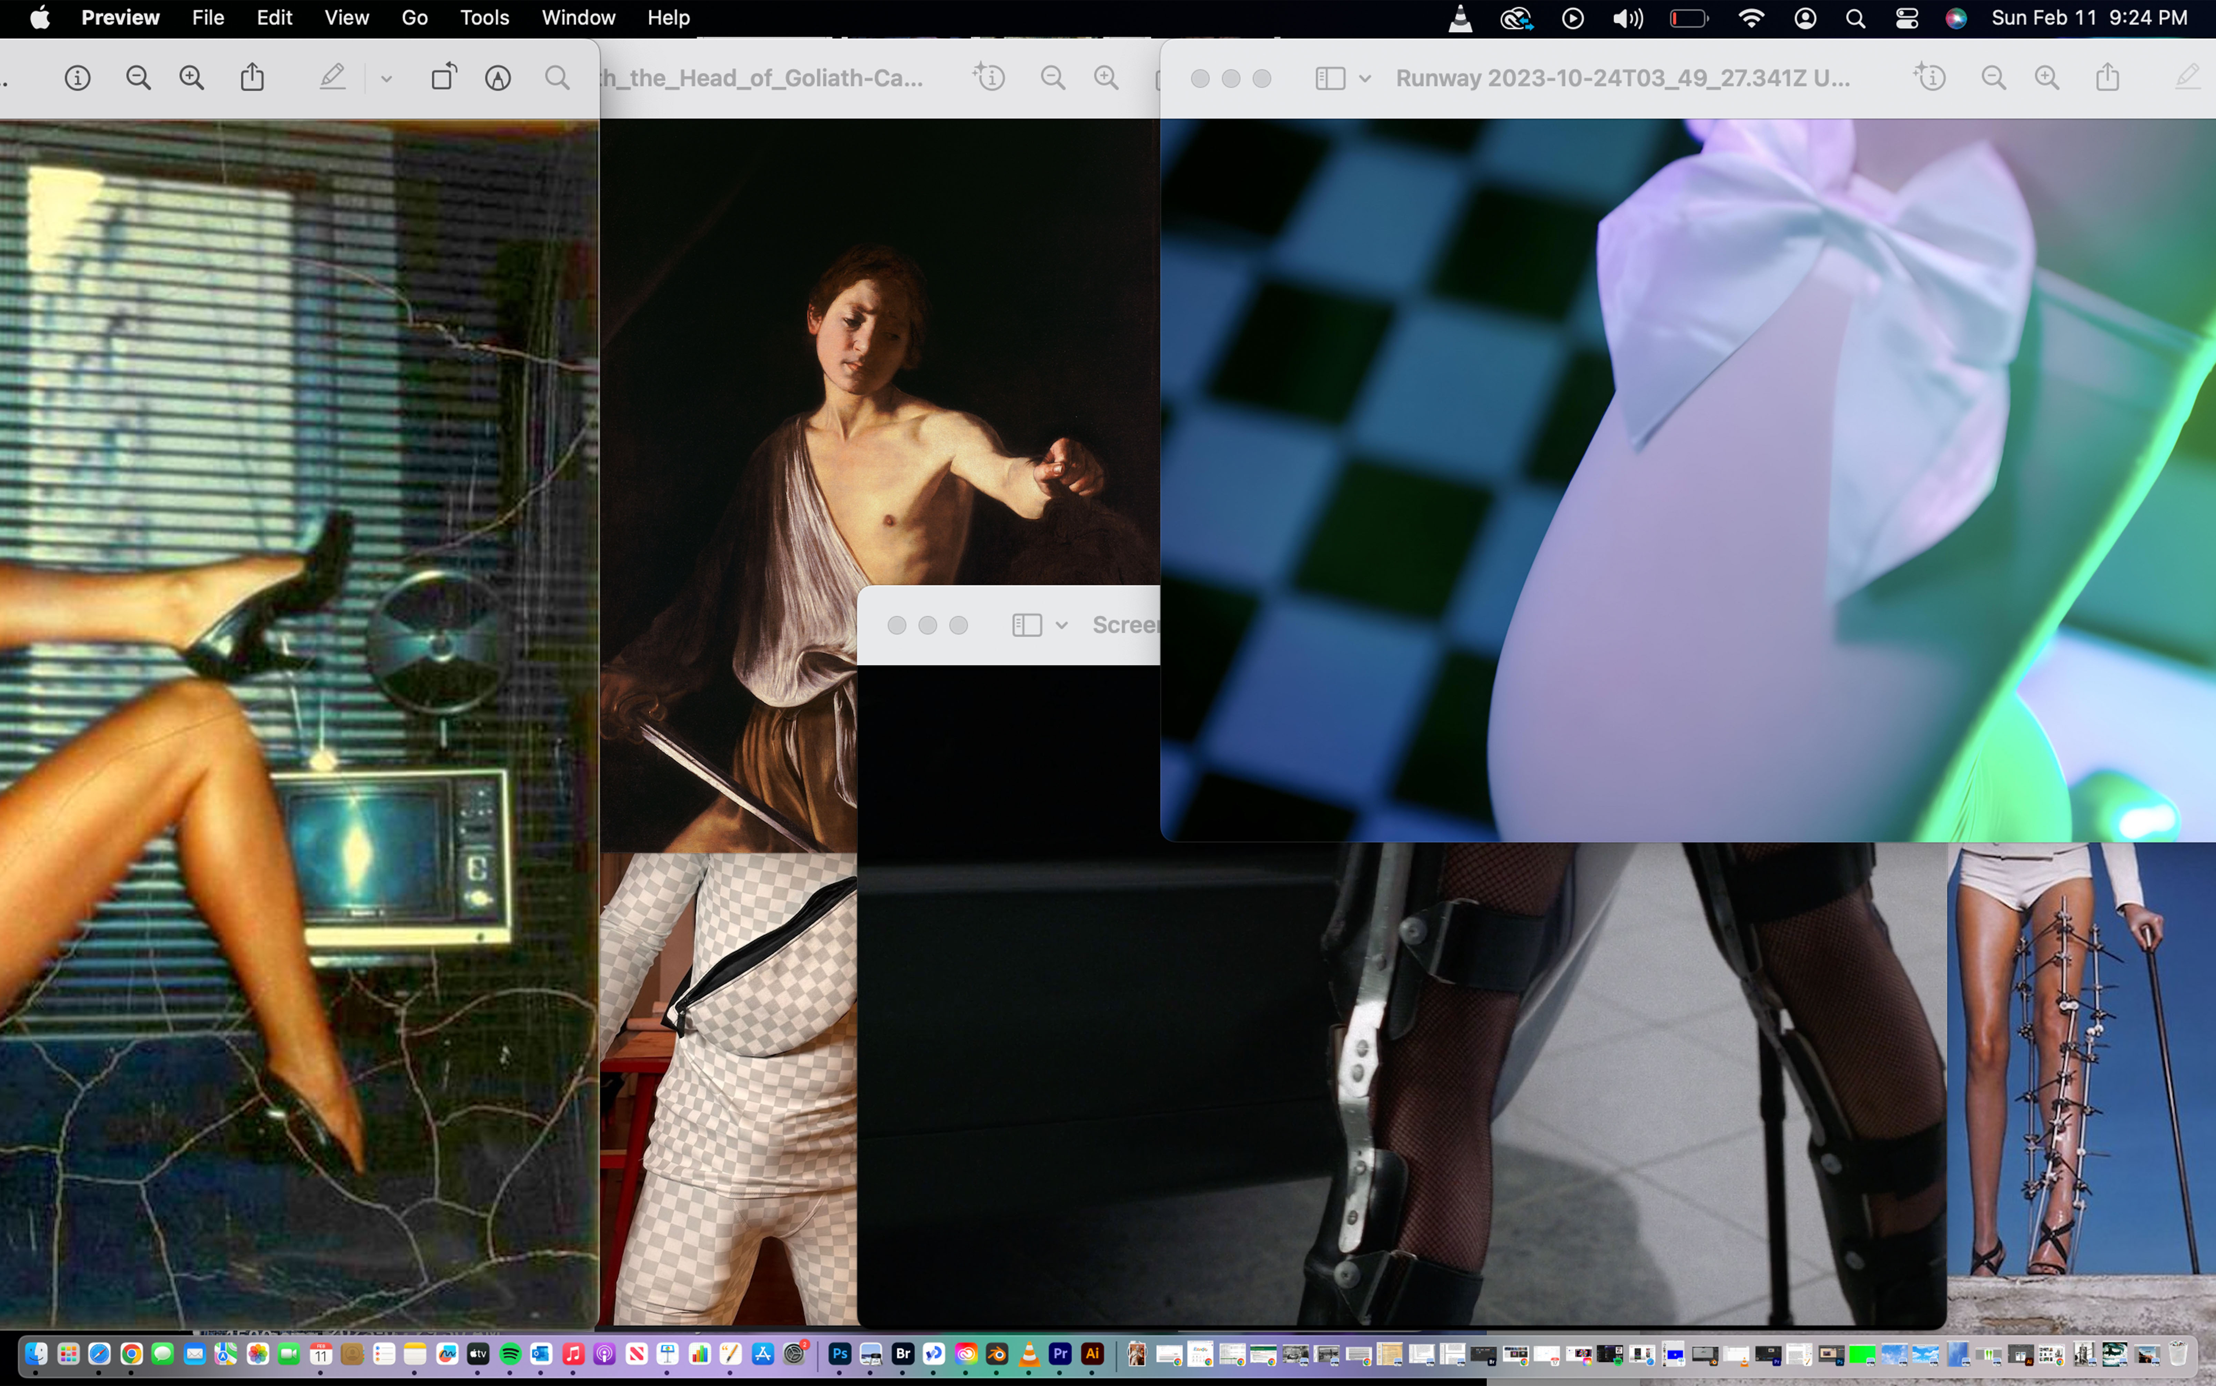Viewport: 2216px width, 1386px height.
Task: Expand sidebar view options in Runway window
Action: tap(1365, 80)
